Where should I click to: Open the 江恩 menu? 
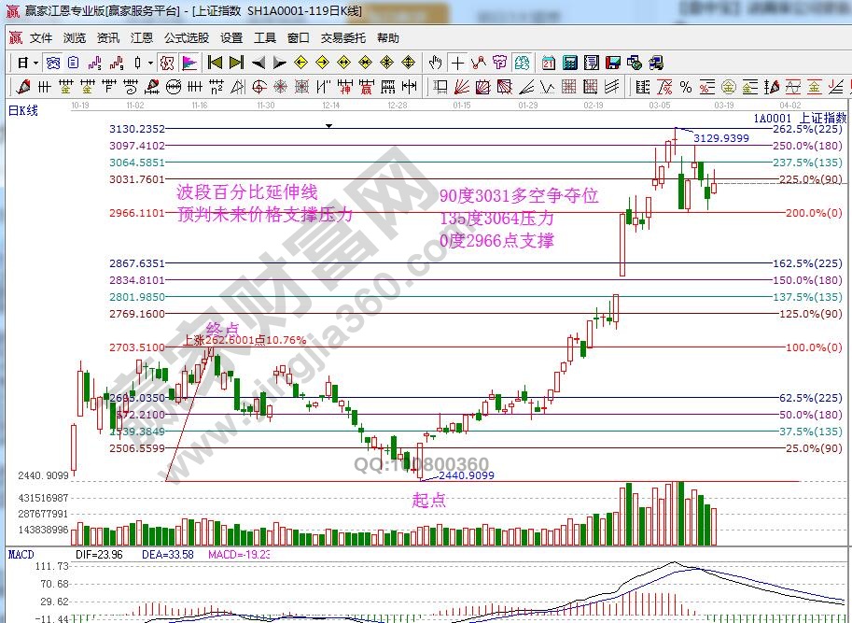pyautogui.click(x=142, y=38)
